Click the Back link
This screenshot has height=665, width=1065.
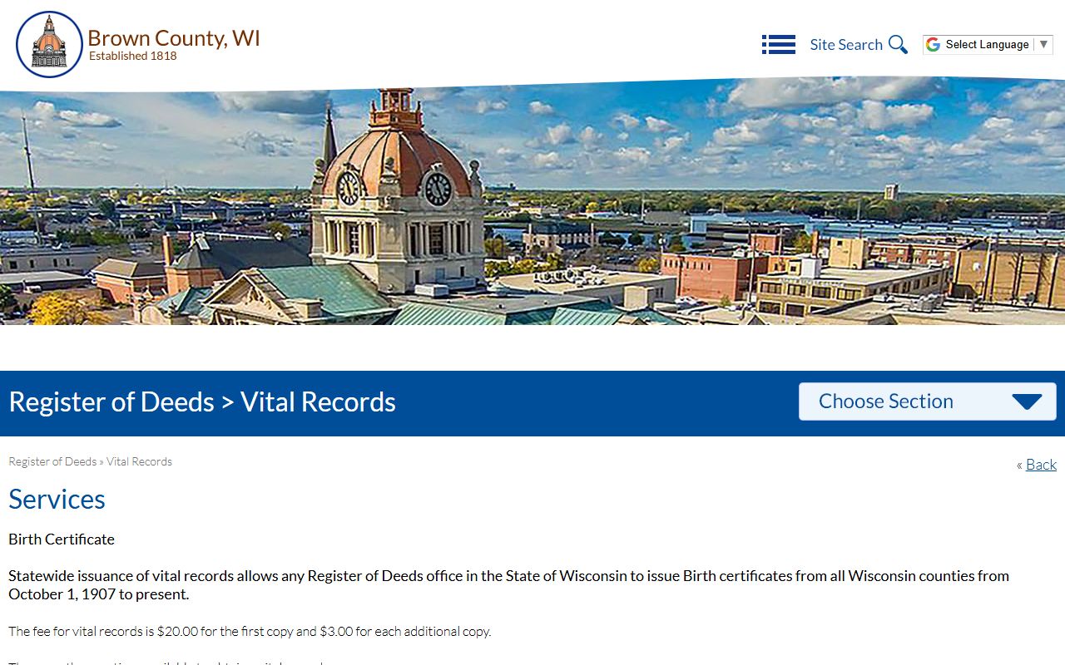pos(1041,465)
